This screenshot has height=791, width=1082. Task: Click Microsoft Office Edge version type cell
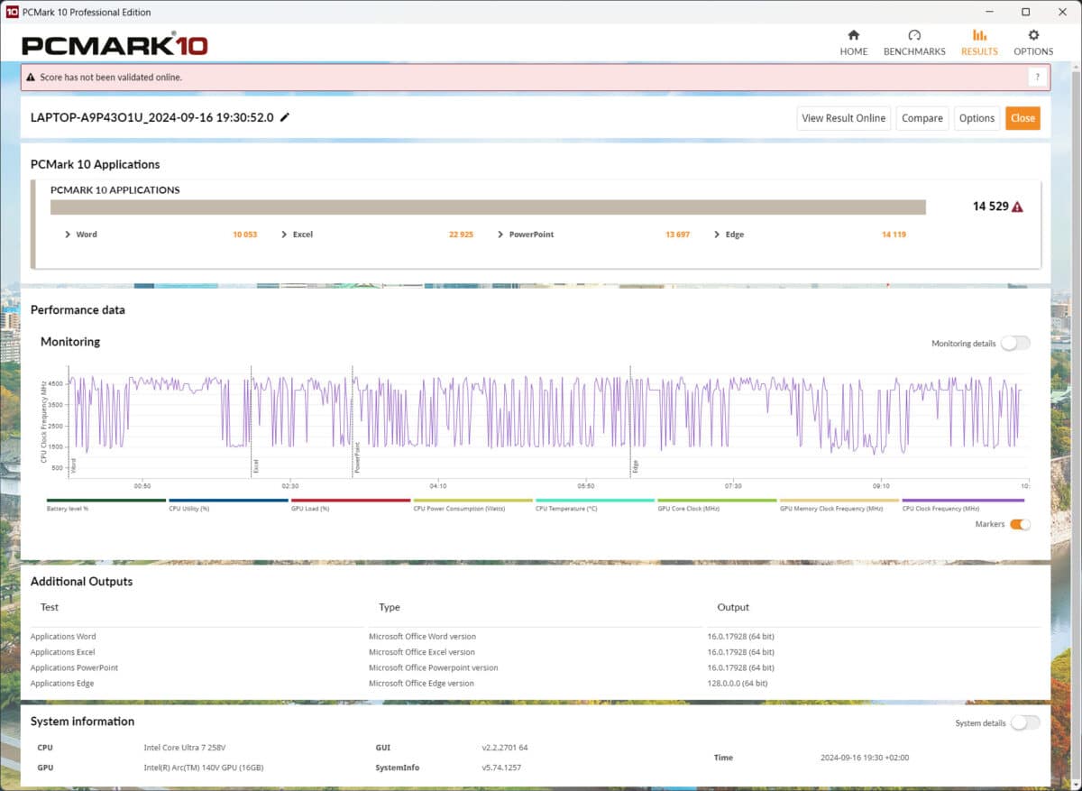click(421, 684)
